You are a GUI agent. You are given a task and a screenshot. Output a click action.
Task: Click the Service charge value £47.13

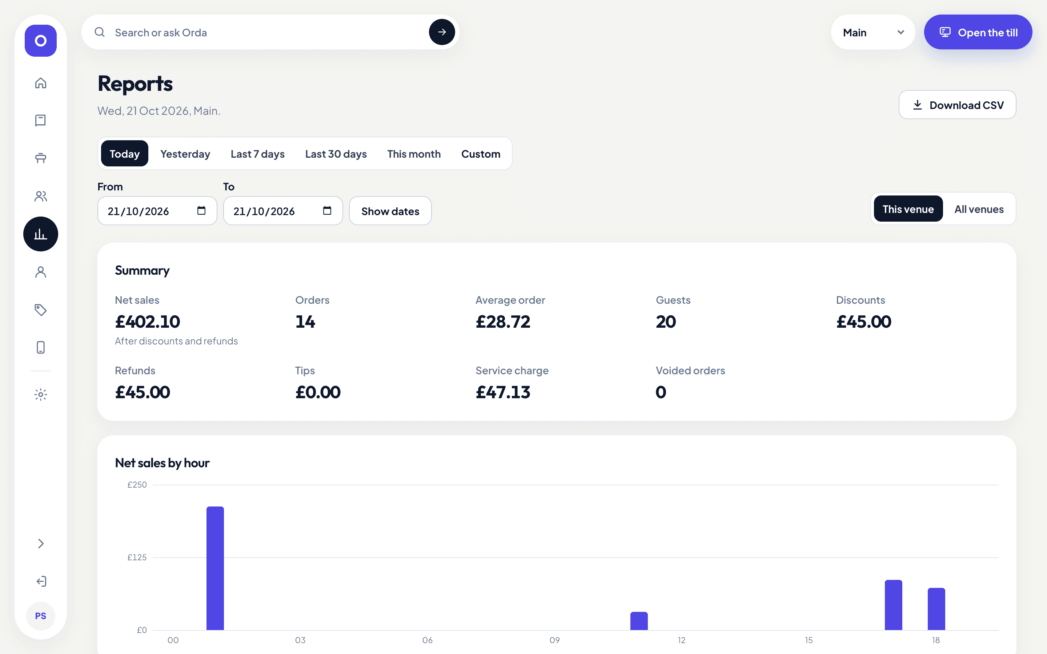point(503,392)
